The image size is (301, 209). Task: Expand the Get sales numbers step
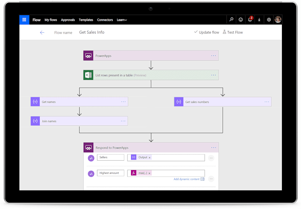click(x=223, y=102)
